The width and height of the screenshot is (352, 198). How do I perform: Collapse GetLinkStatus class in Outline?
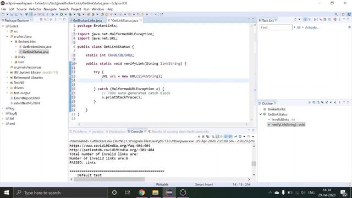point(261,114)
